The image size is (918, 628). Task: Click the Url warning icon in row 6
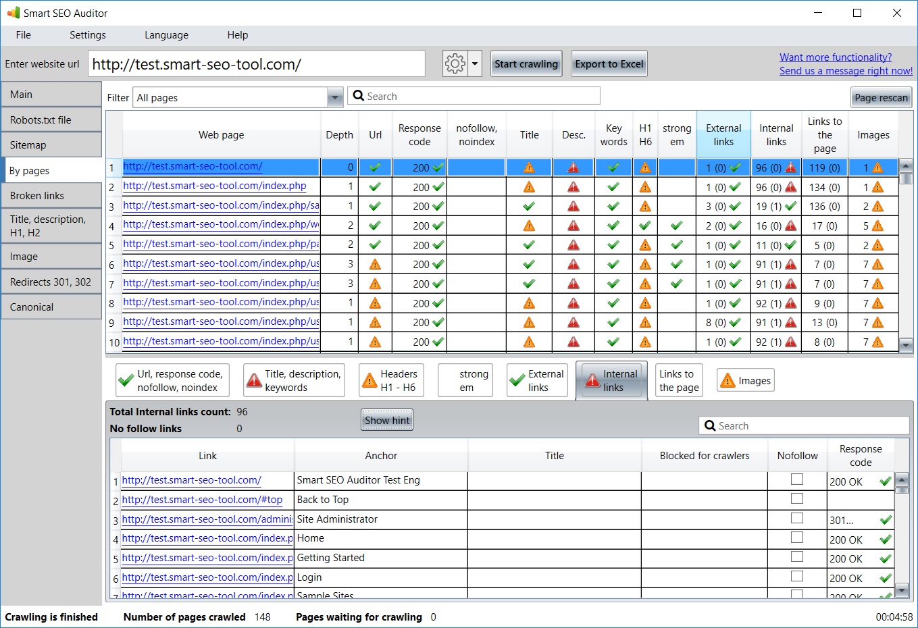coord(375,265)
